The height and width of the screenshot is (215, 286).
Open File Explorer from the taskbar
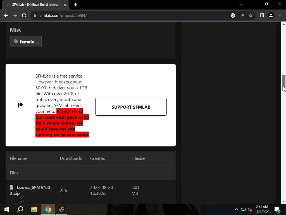pos(34,209)
